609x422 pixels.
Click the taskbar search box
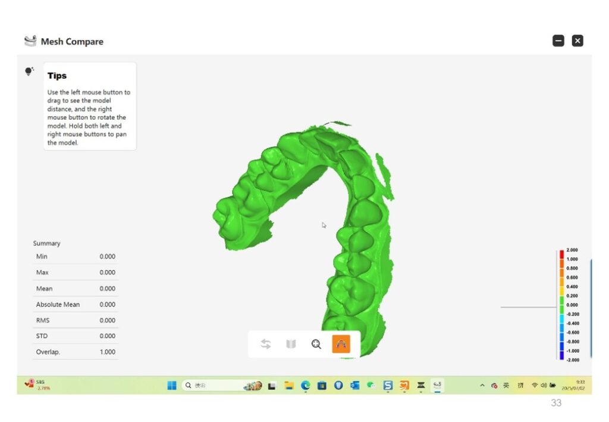[214, 385]
